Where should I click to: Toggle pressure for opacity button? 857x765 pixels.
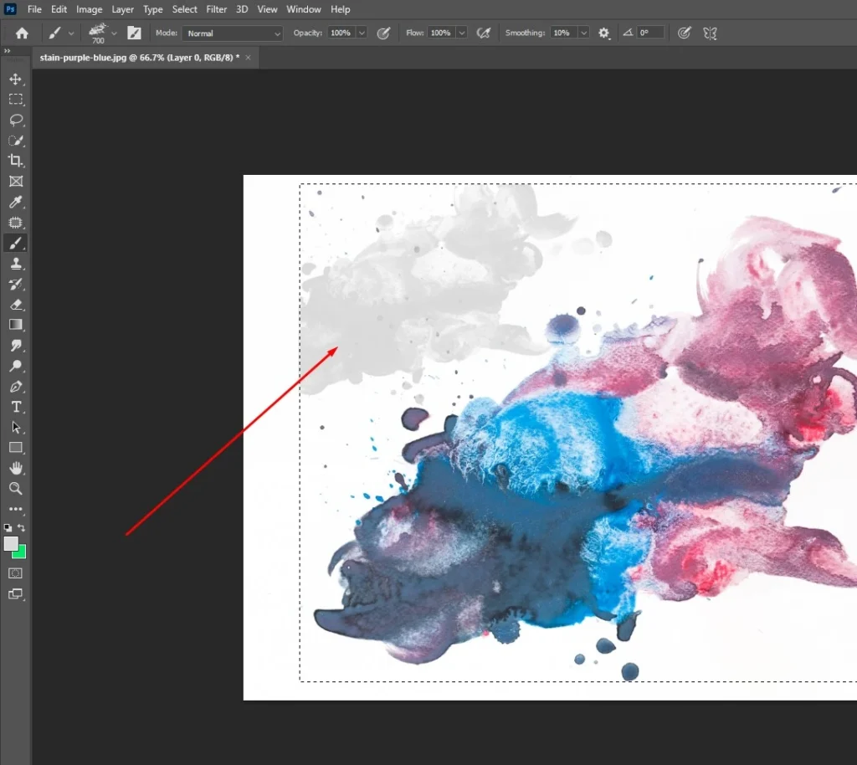(x=383, y=33)
